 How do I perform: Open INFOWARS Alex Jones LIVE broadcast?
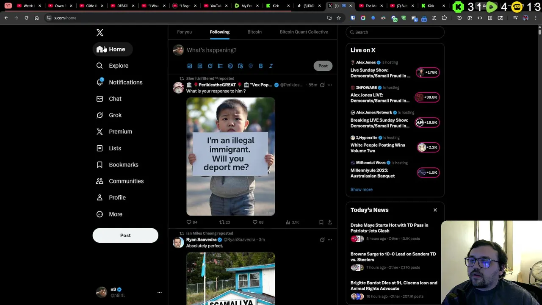[x=380, y=98]
